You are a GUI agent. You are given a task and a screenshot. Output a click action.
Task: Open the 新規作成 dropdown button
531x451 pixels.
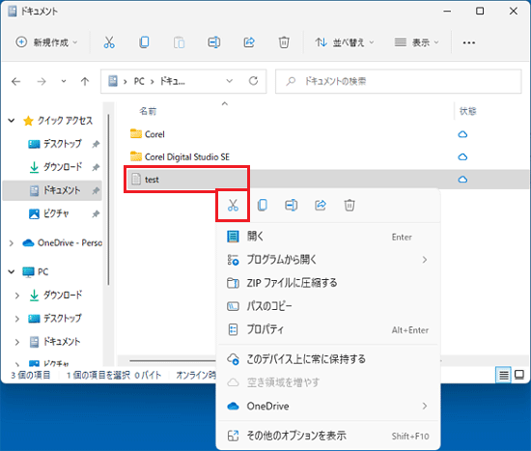click(x=46, y=42)
